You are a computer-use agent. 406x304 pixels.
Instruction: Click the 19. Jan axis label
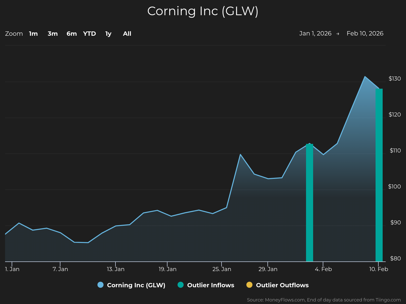click(167, 269)
